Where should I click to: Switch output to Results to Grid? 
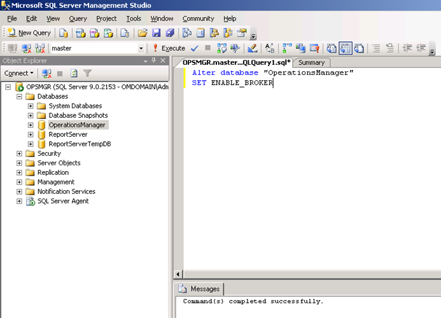(x=346, y=48)
